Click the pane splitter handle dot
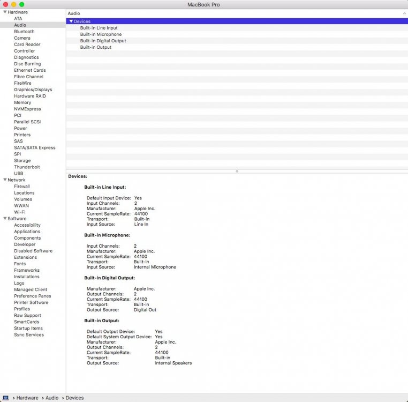Viewport: 408px width, 402px height. click(237, 171)
